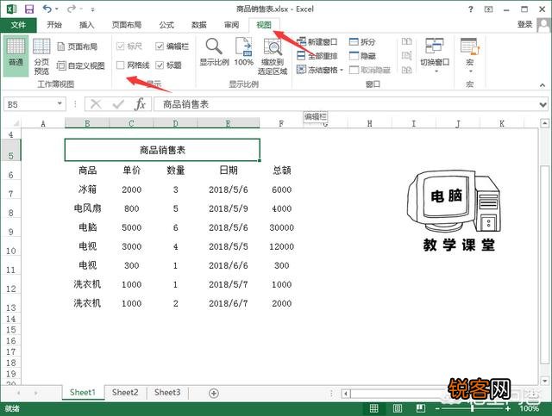Select the 分页预览 view icon
This screenshot has width=552, height=416.
(41, 56)
